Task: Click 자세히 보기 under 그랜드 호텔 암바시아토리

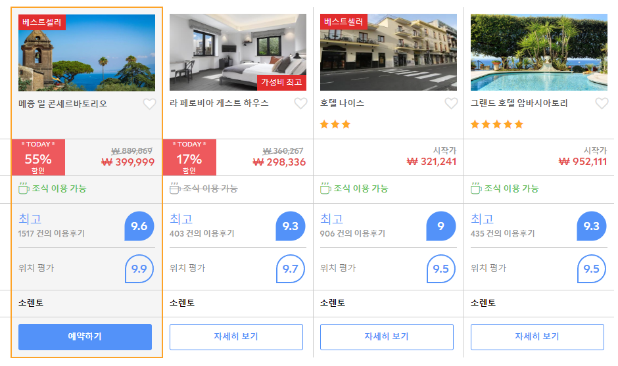Action: click(537, 337)
